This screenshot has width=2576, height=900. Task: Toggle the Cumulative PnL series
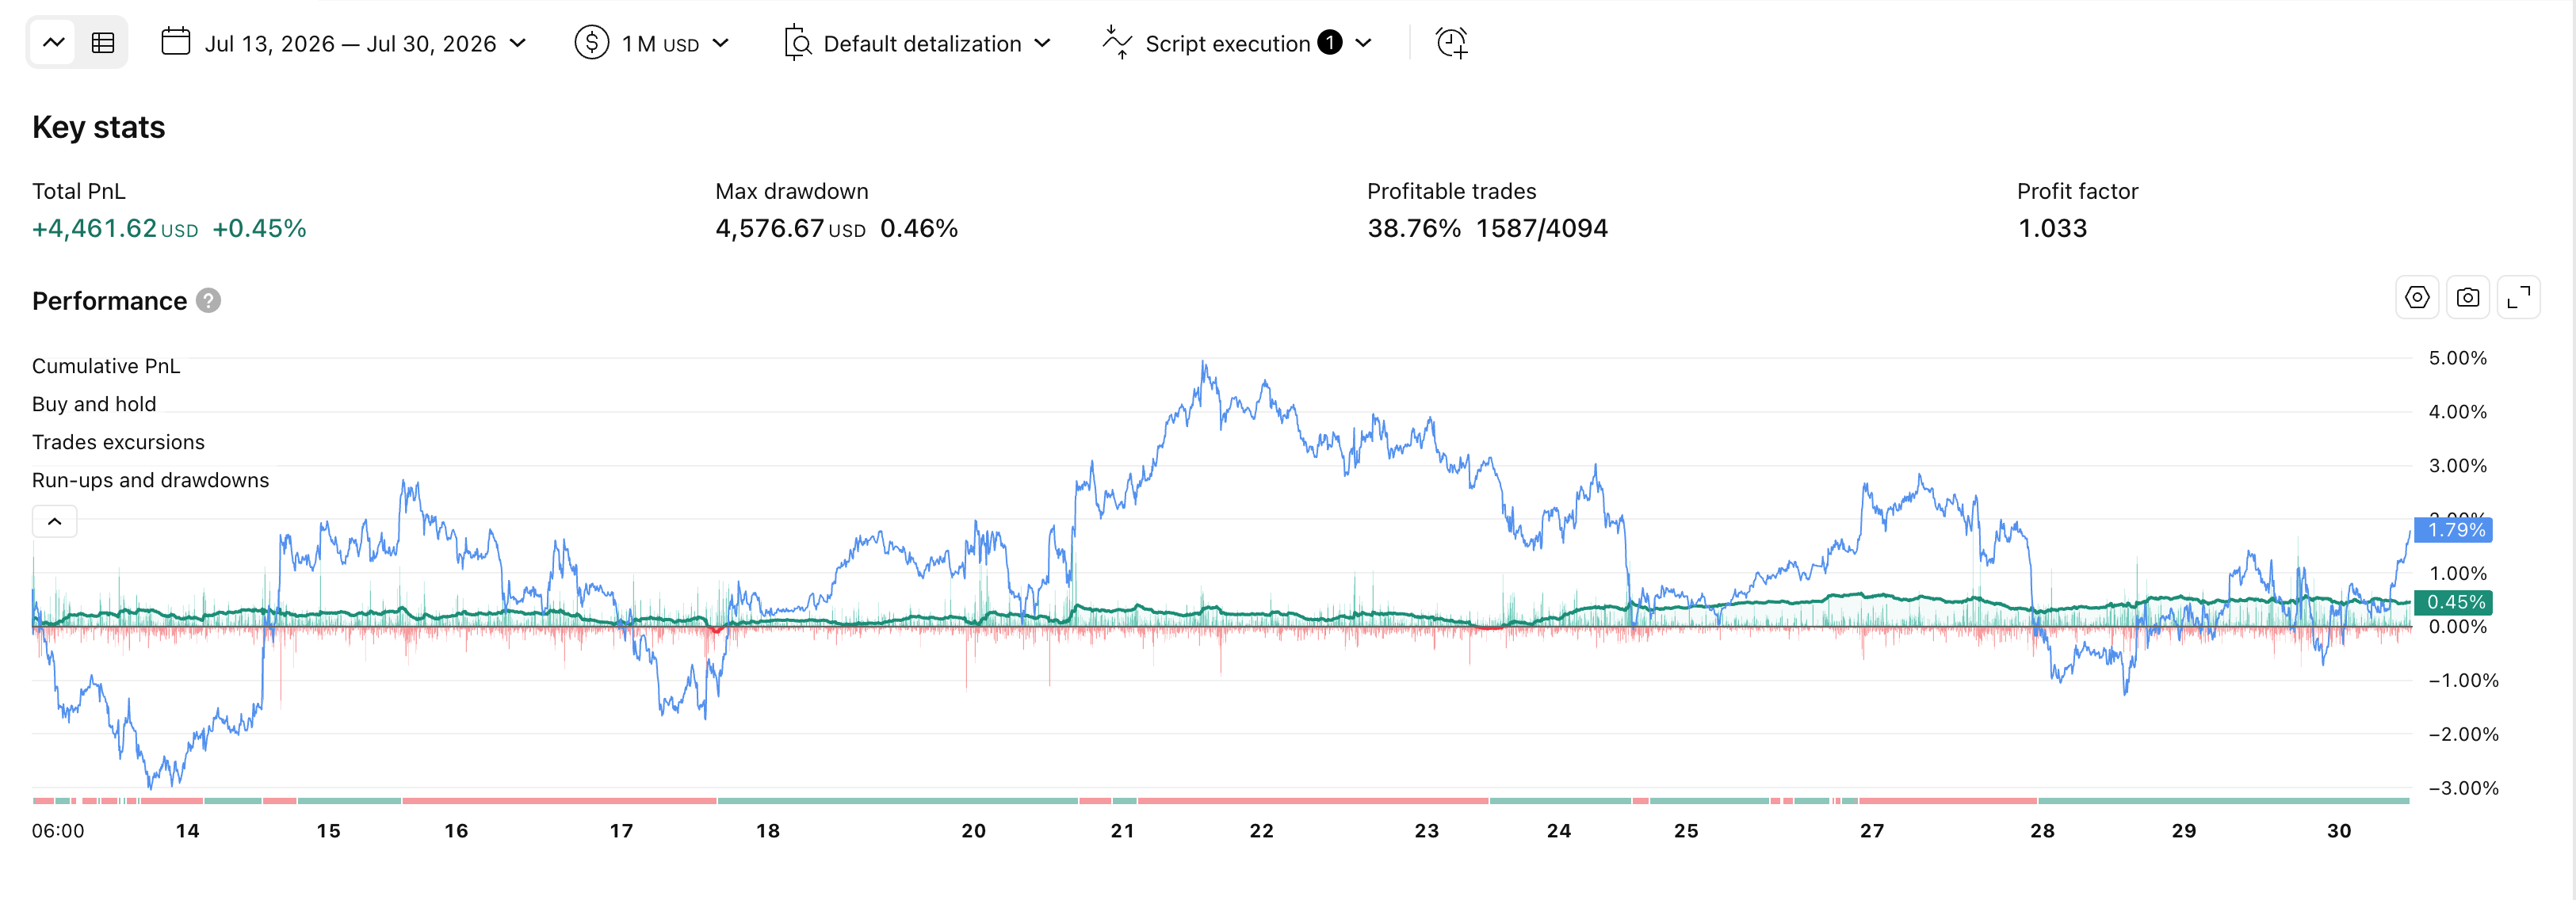click(x=106, y=366)
